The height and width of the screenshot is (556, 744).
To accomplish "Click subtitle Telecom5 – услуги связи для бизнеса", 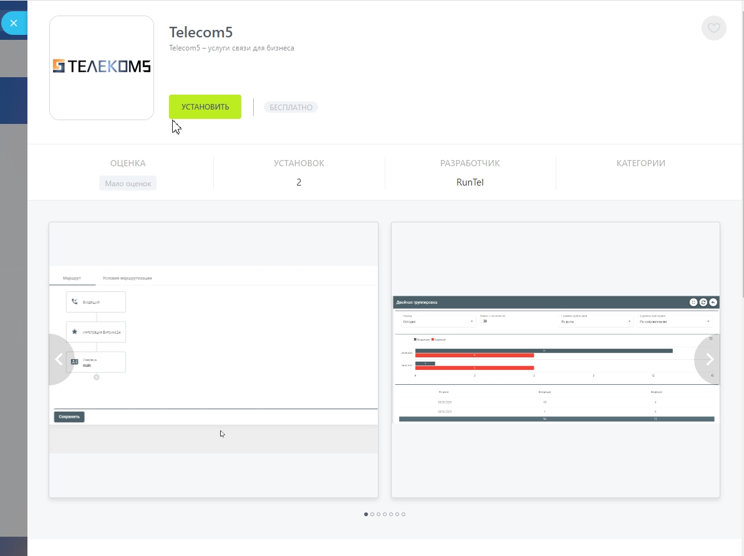I will tap(231, 48).
